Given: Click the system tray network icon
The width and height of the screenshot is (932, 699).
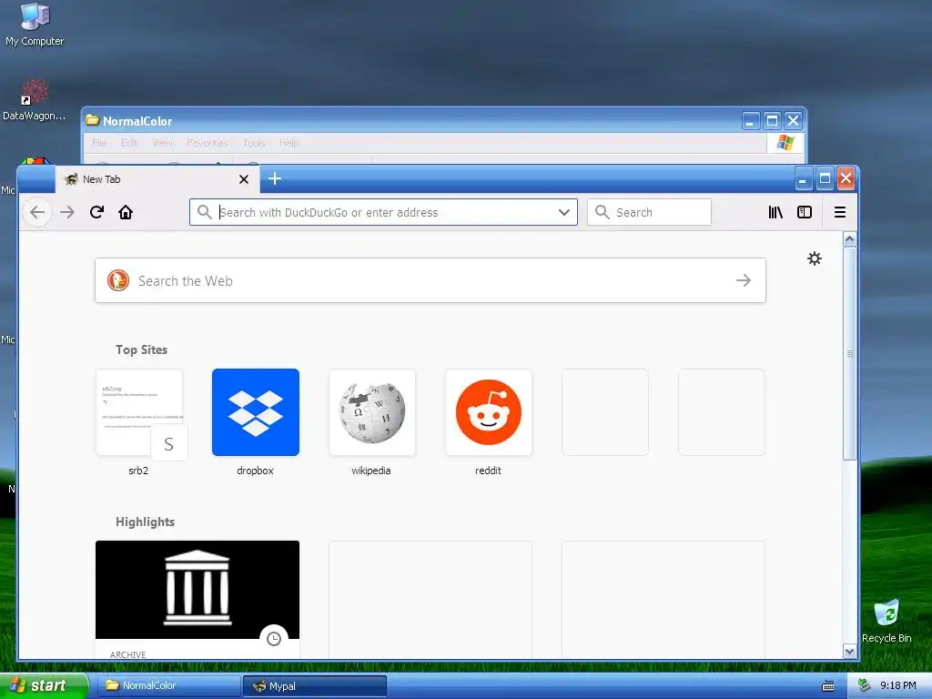Looking at the screenshot, I should [x=865, y=685].
